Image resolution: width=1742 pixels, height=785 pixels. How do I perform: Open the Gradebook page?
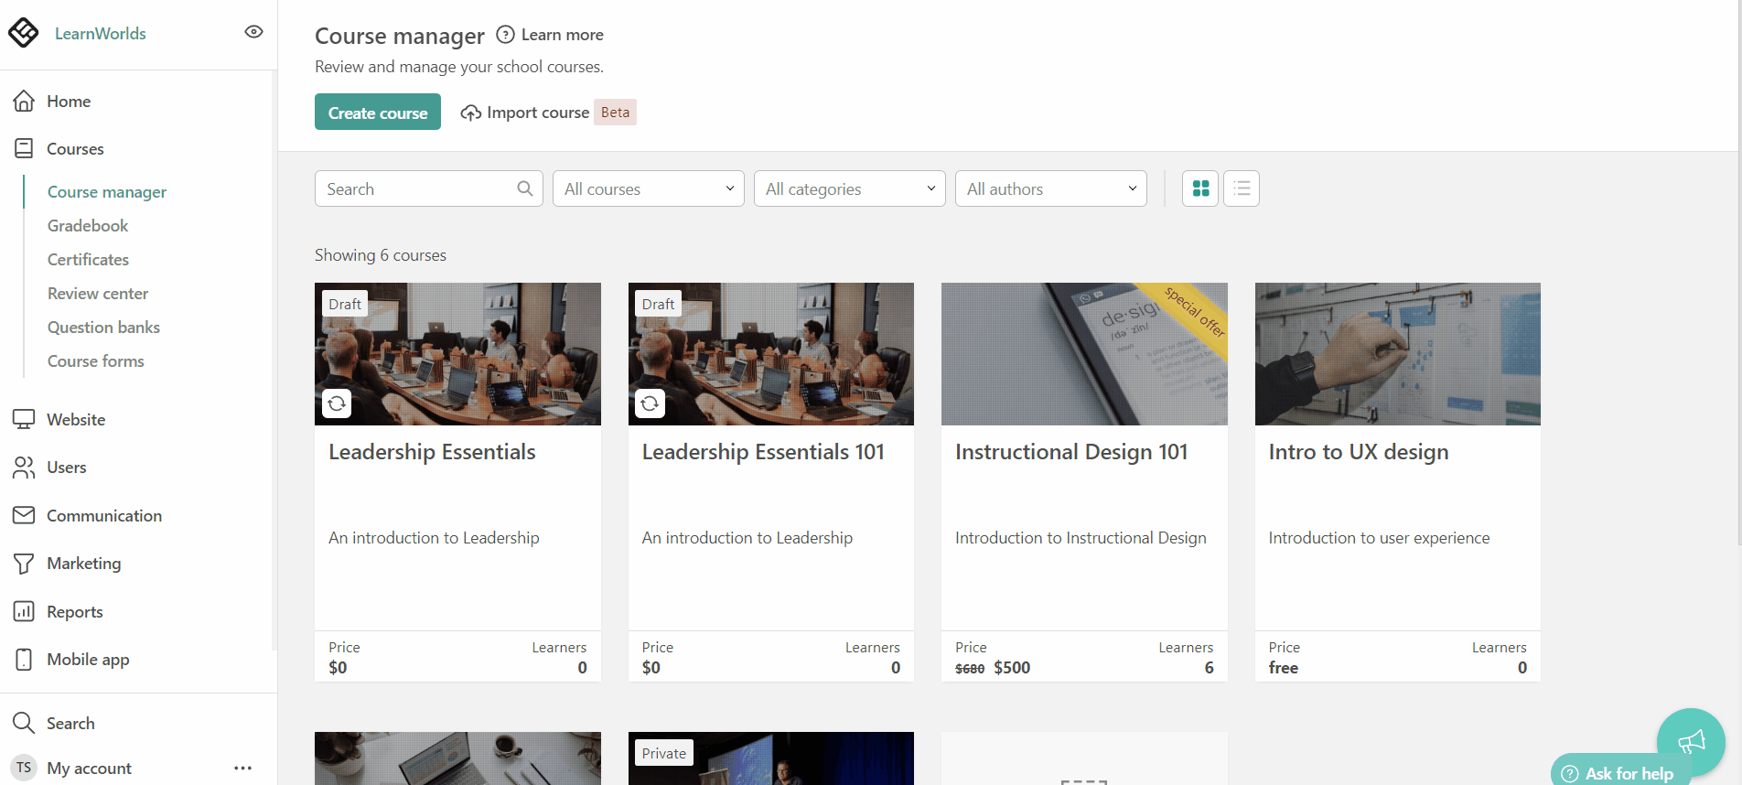[x=88, y=225]
